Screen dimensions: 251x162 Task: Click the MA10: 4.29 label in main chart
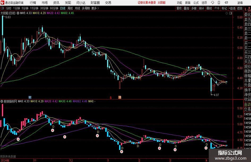(x=39, y=13)
